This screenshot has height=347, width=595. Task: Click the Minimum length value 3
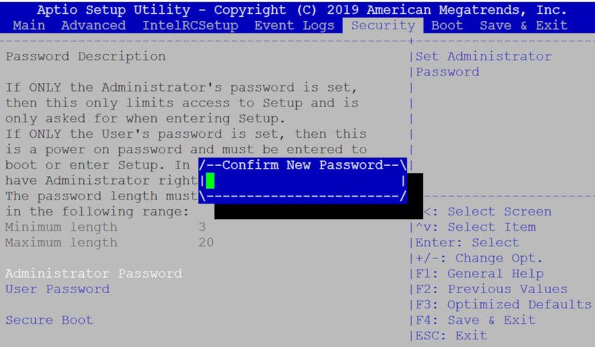[202, 227]
